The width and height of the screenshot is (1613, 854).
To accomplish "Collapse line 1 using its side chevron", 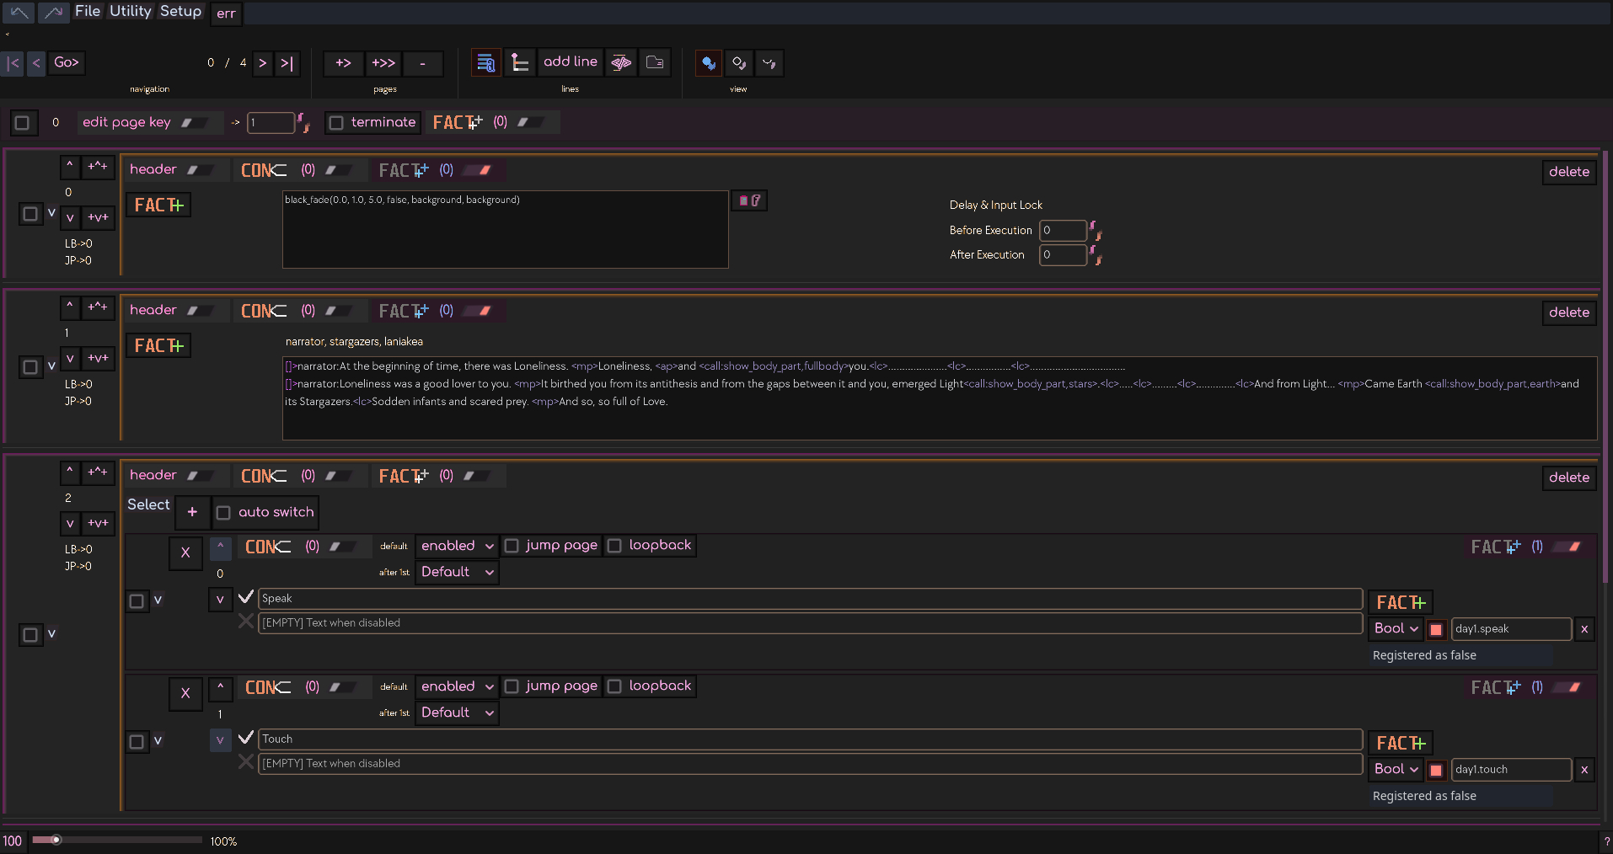I will [51, 366].
